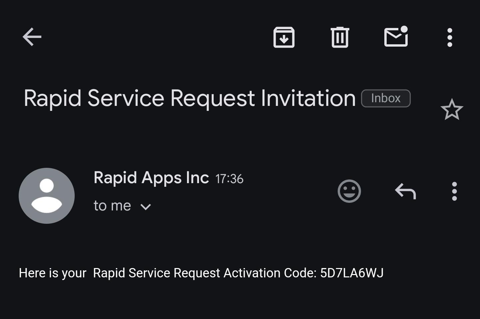Archive this email

point(284,37)
